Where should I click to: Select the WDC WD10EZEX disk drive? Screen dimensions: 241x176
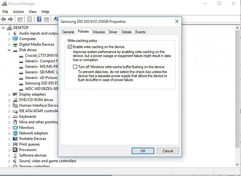41,89
